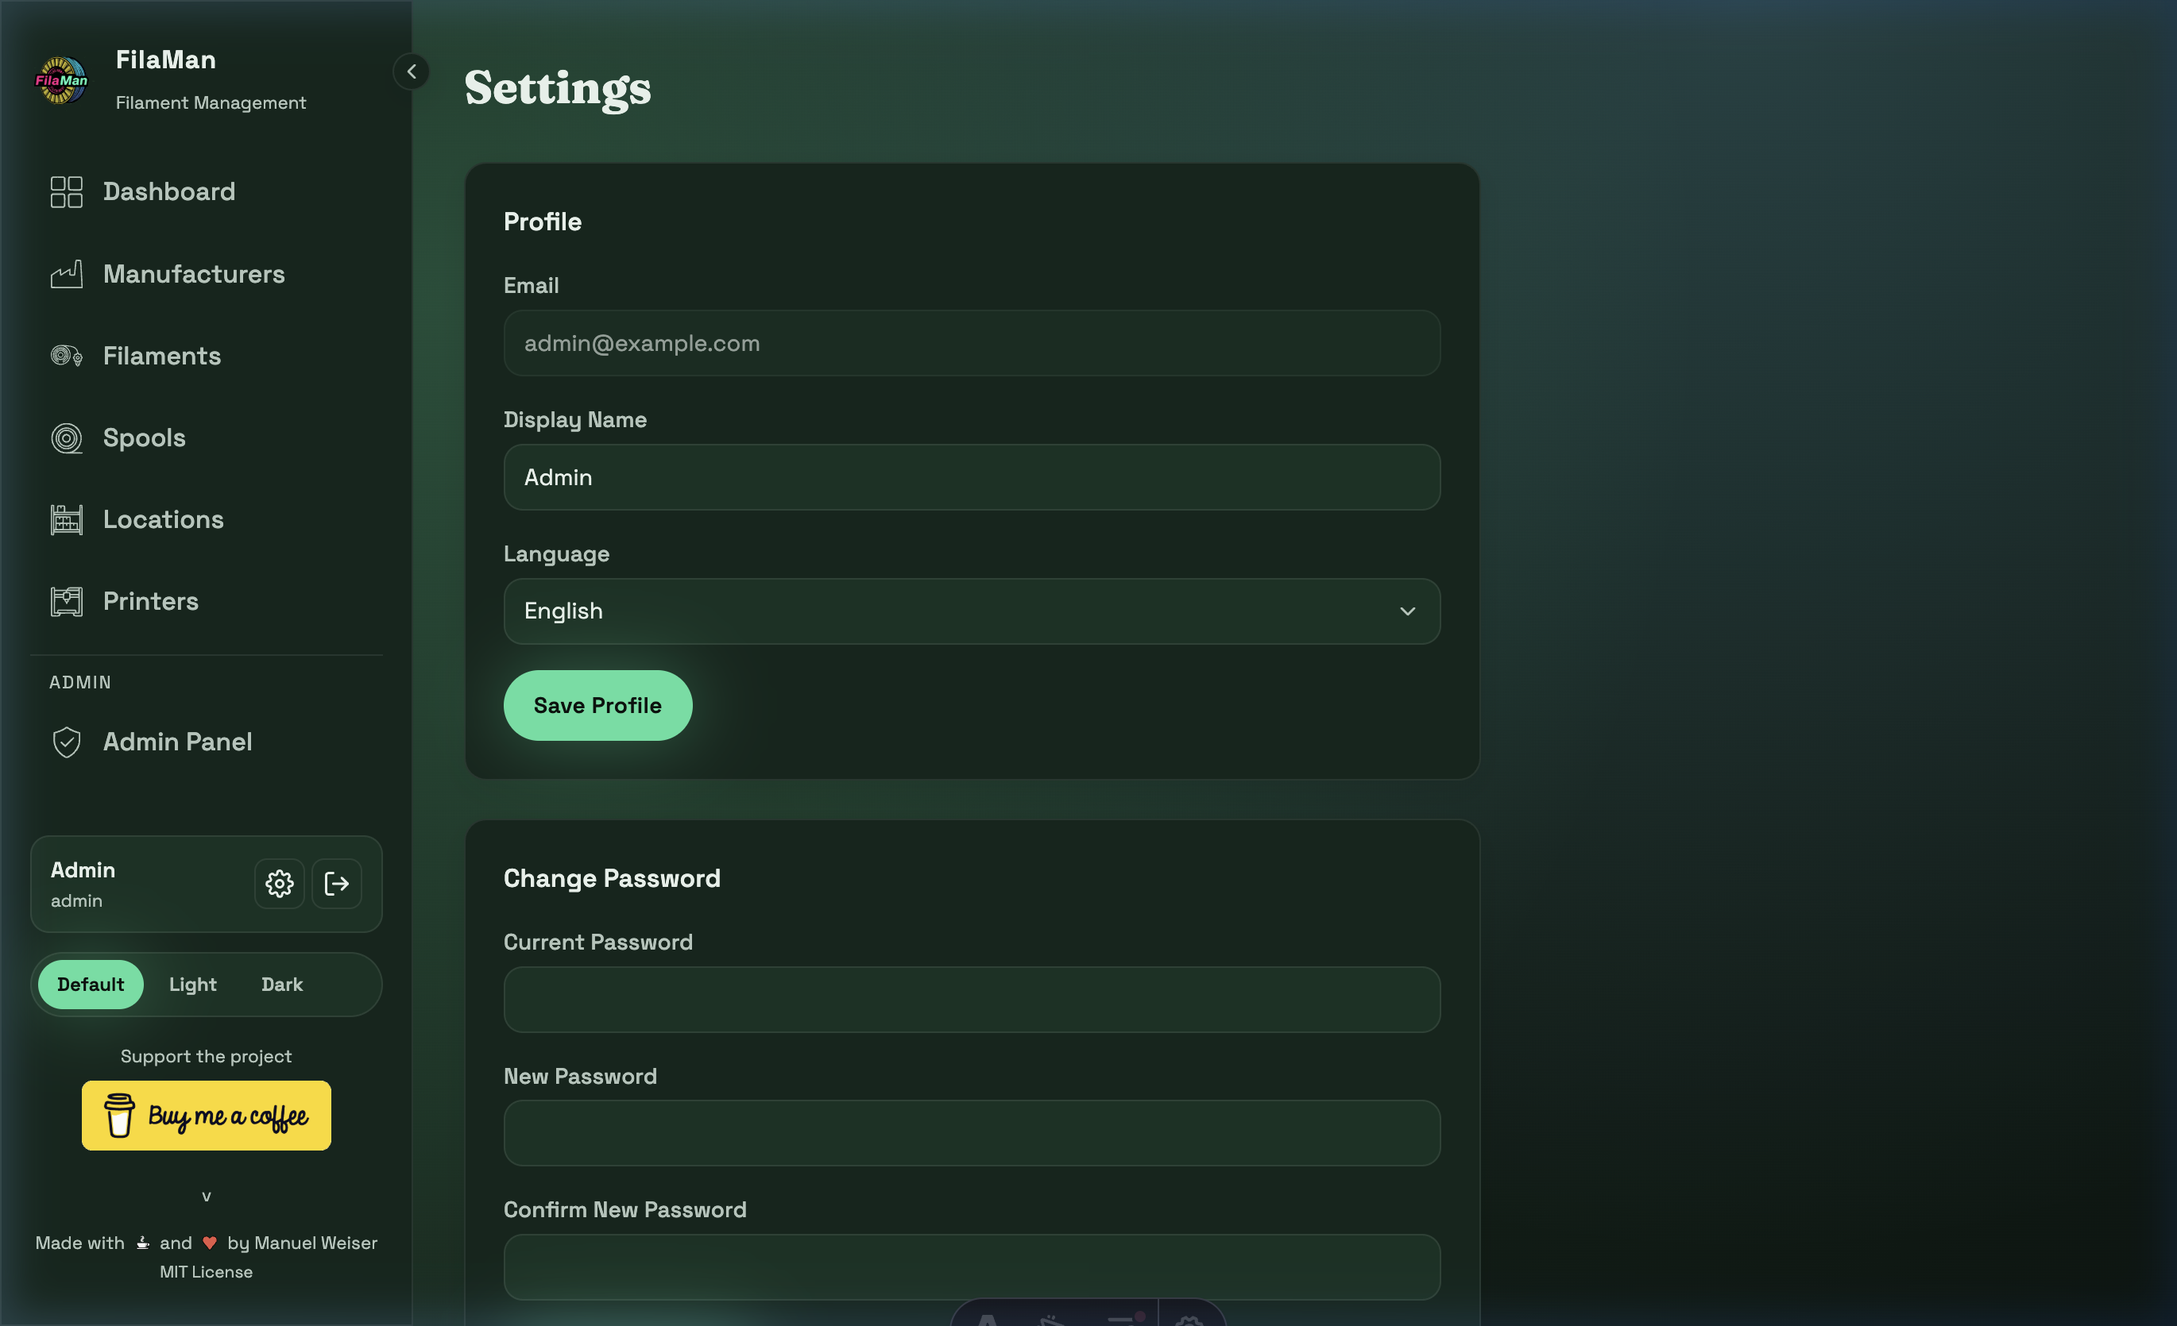Navigate to the Filaments section
Image resolution: width=2177 pixels, height=1326 pixels.
point(161,356)
